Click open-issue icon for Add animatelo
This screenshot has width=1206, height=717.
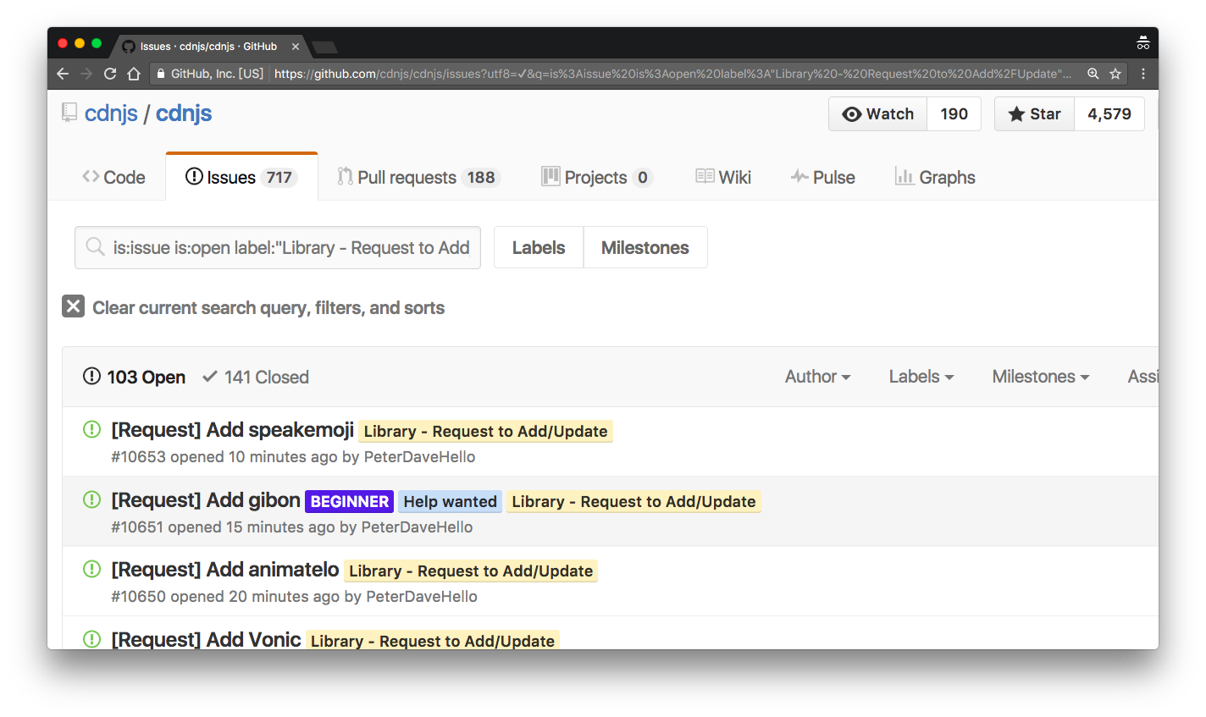tap(91, 569)
